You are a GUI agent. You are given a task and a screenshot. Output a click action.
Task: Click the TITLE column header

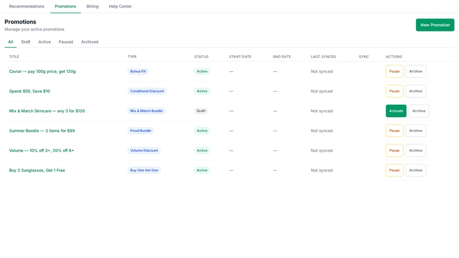click(x=14, y=57)
